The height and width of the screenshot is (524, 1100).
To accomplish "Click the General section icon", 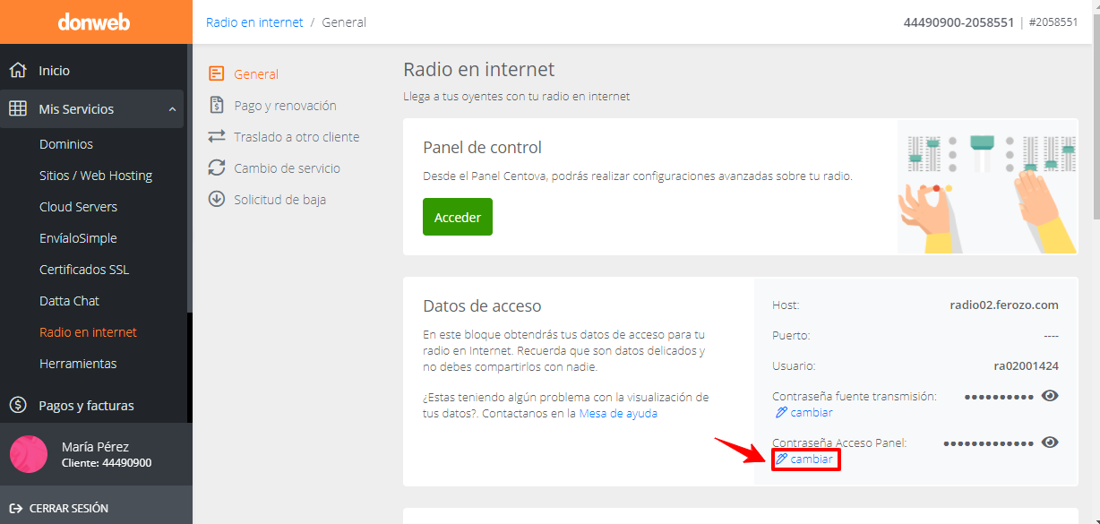I will point(216,73).
